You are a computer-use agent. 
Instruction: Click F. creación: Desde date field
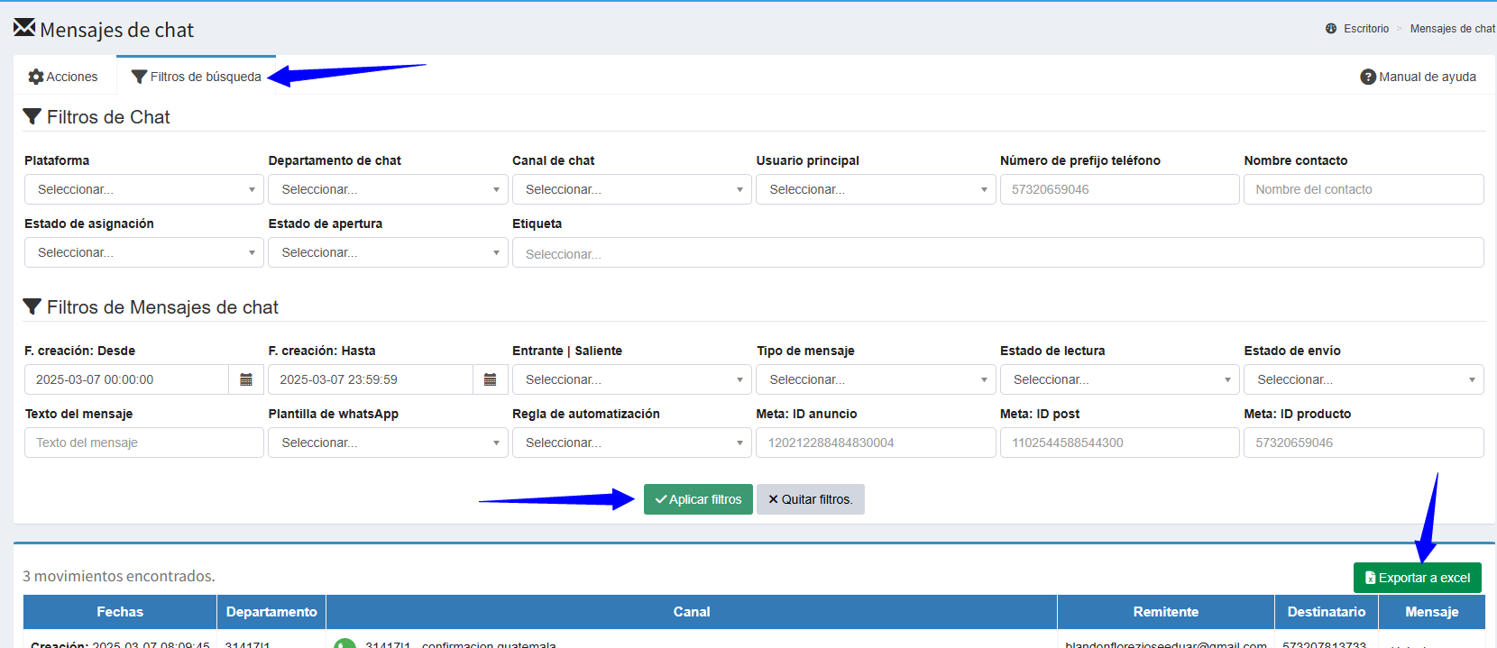coord(126,379)
